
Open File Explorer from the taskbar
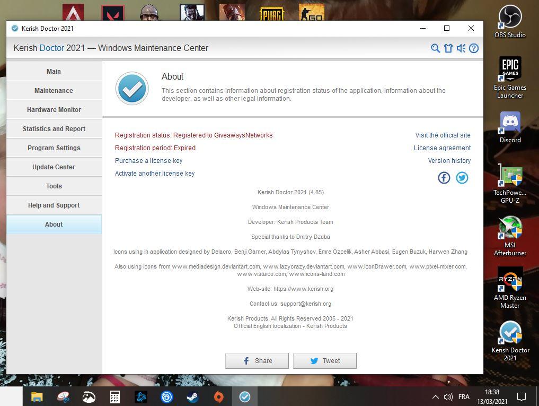click(37, 397)
